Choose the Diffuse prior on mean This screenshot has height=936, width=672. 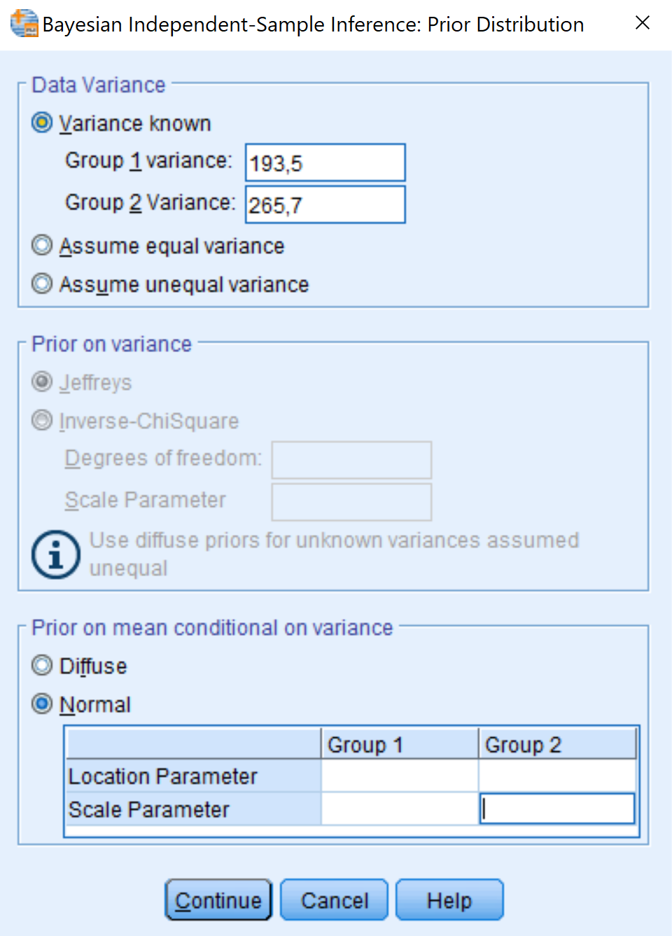tap(43, 665)
